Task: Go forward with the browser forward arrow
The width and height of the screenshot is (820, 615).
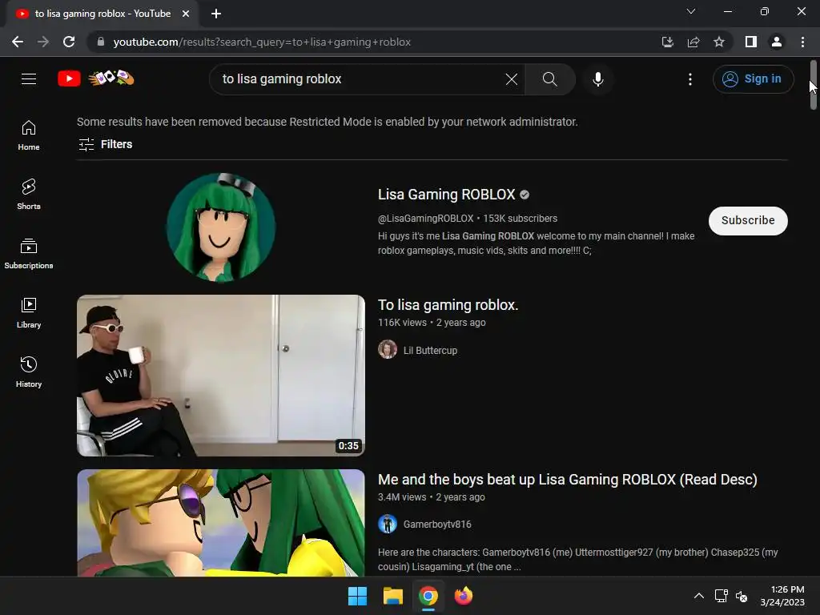Action: pos(43,42)
